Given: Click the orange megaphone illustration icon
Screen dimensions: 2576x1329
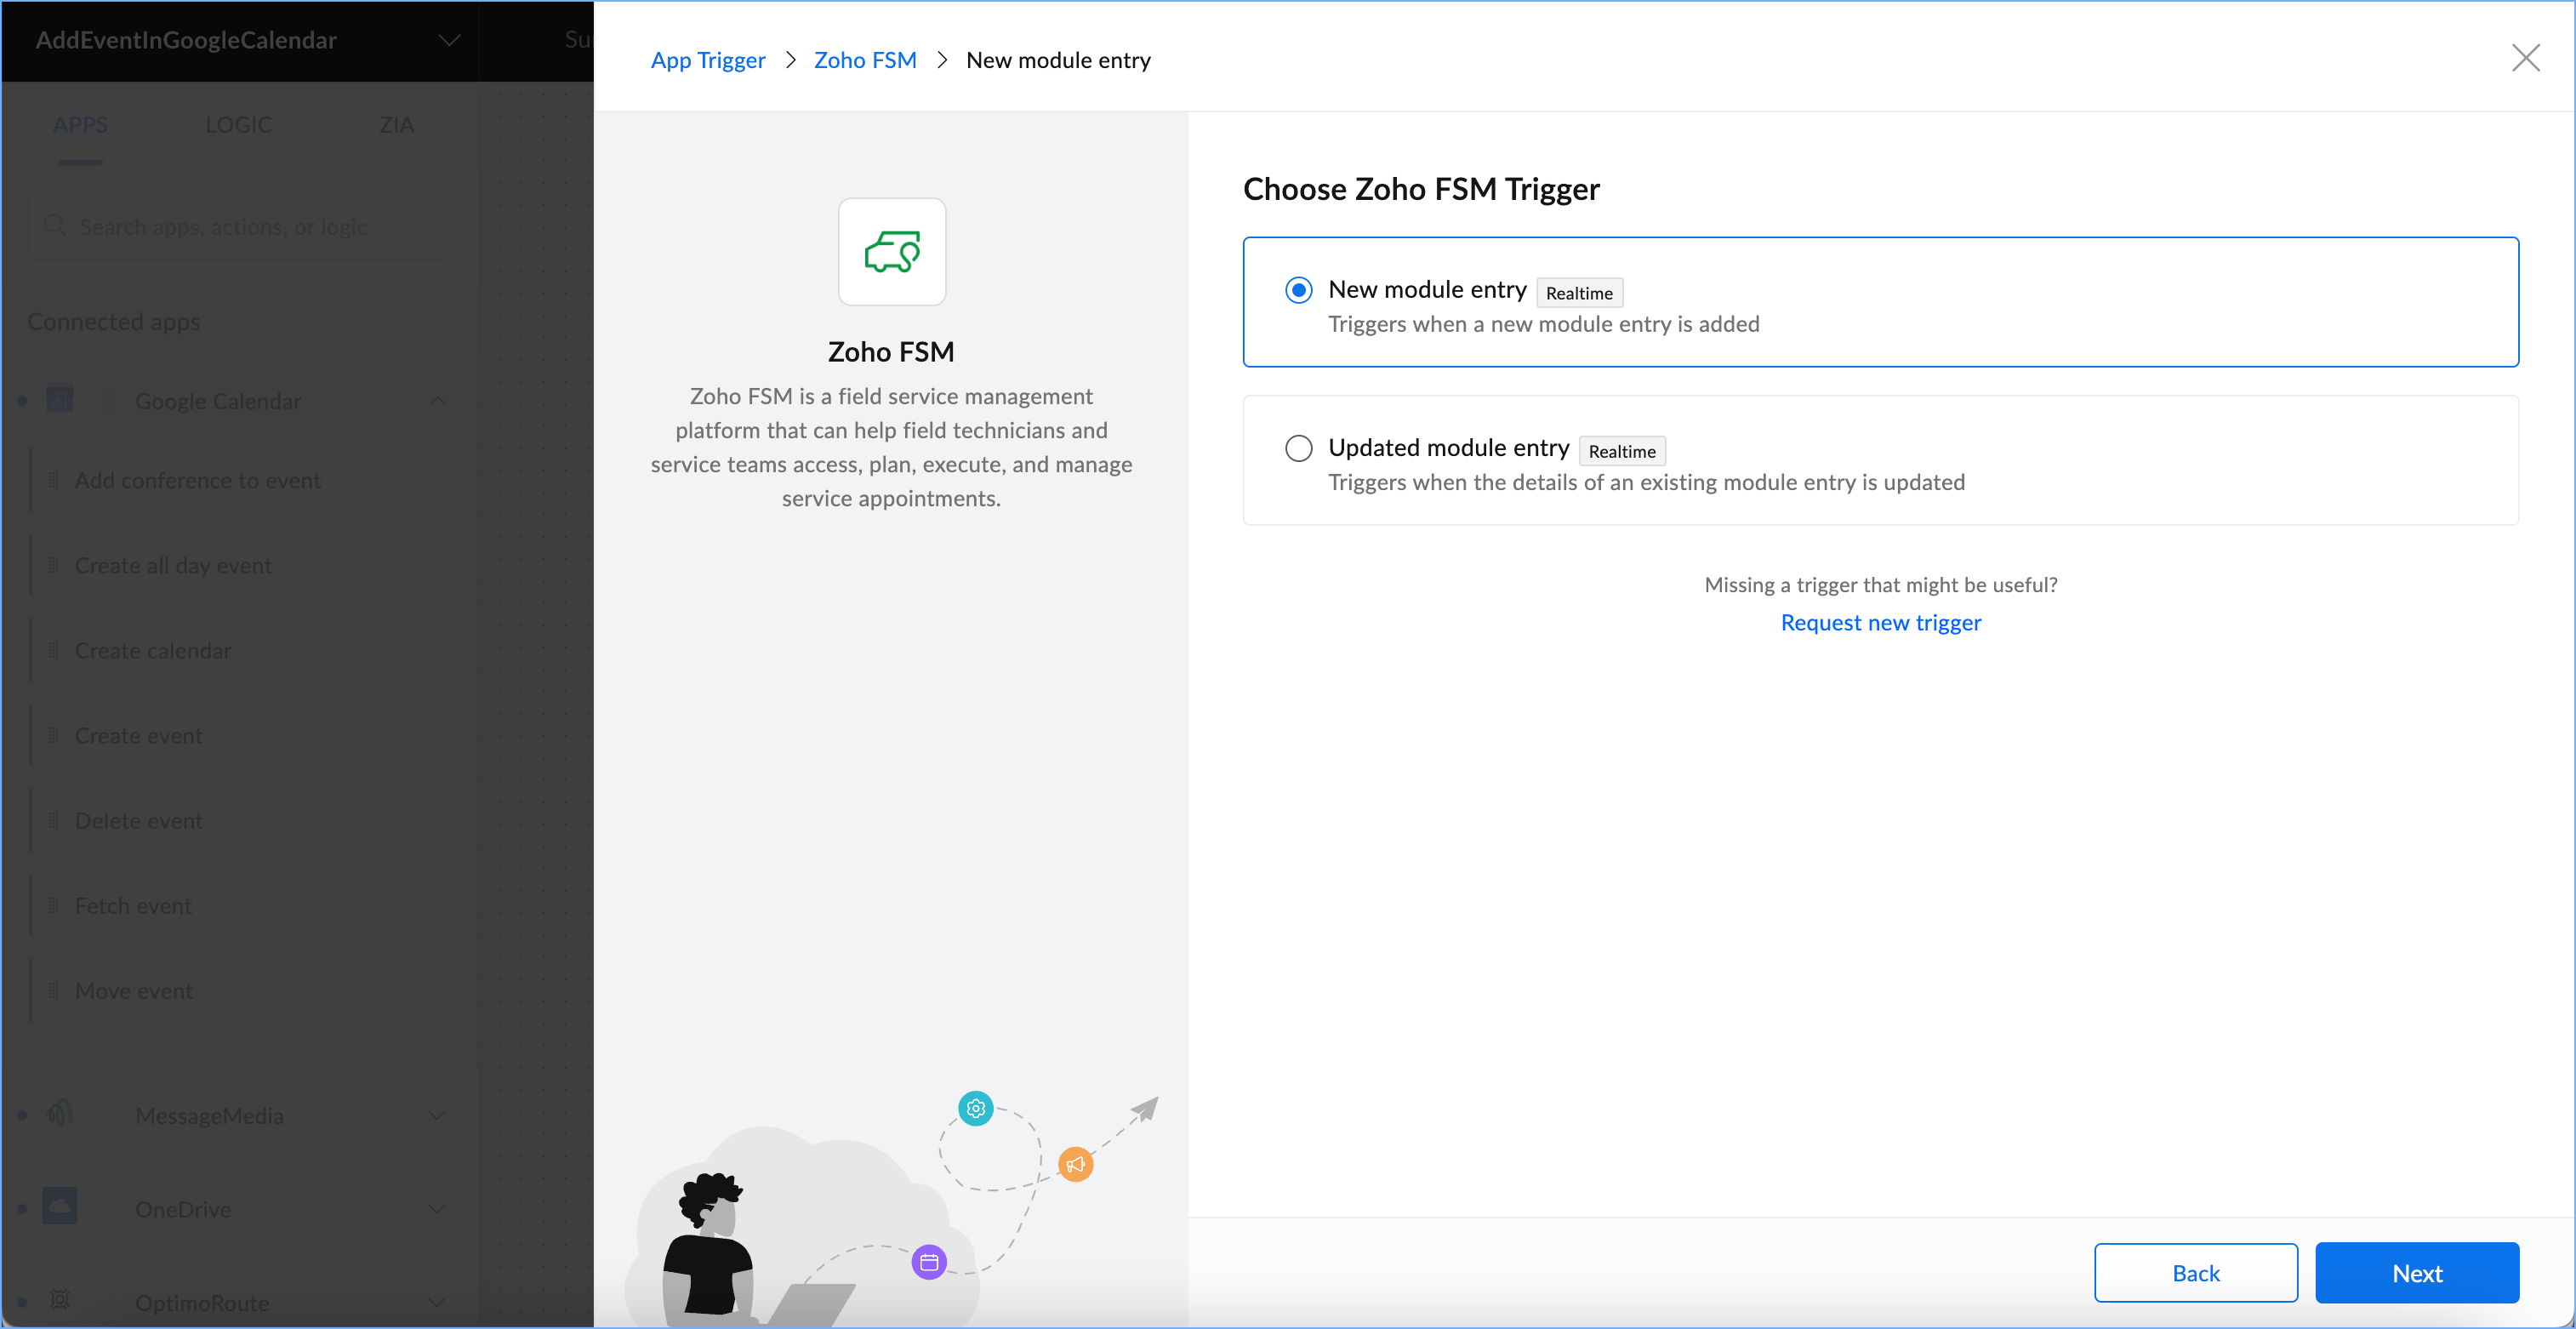Looking at the screenshot, I should [1075, 1164].
